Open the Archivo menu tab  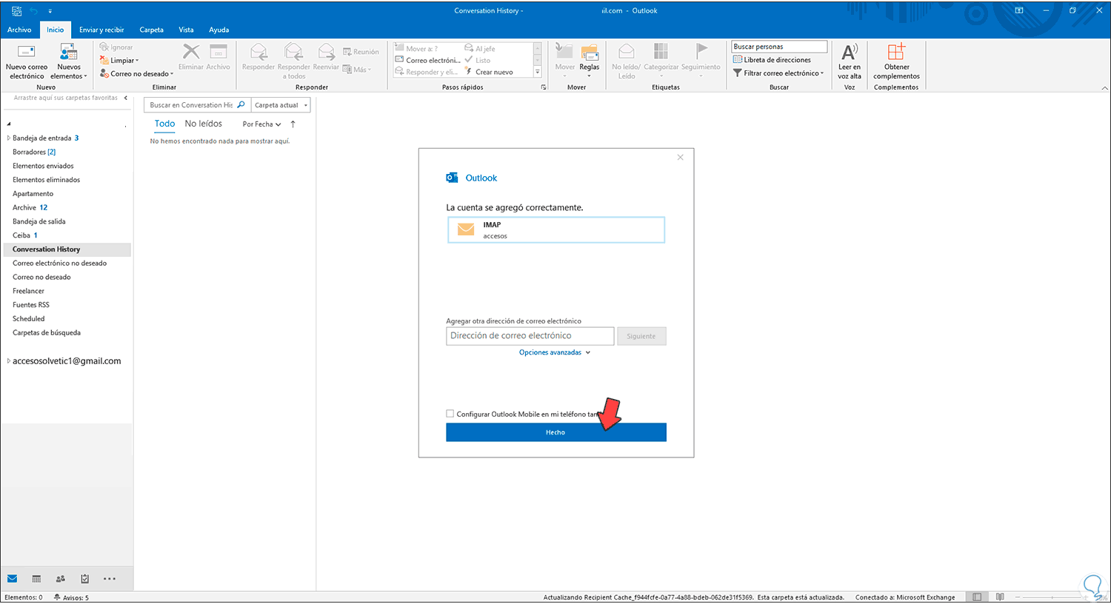(x=19, y=30)
